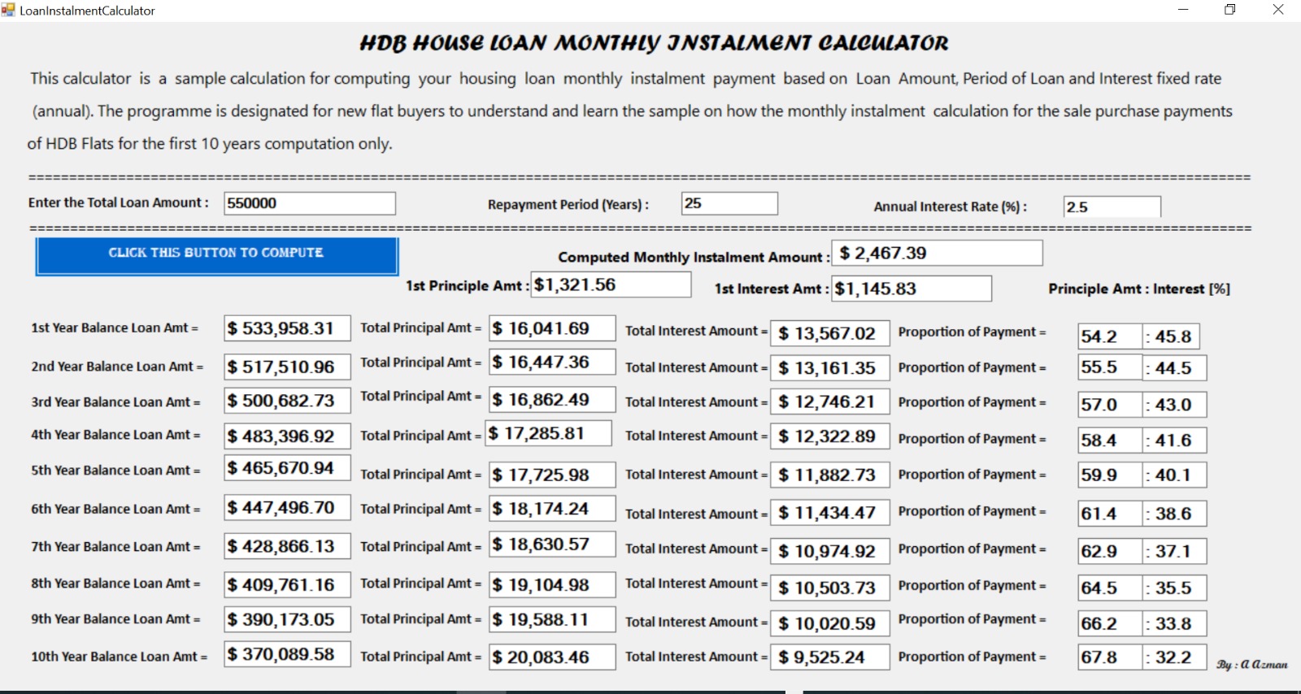
Task: Click Total Interest Amount $ 11,434.47 box
Action: (830, 513)
